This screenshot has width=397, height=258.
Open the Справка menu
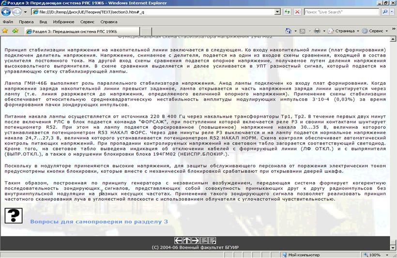pyautogui.click(x=108, y=22)
